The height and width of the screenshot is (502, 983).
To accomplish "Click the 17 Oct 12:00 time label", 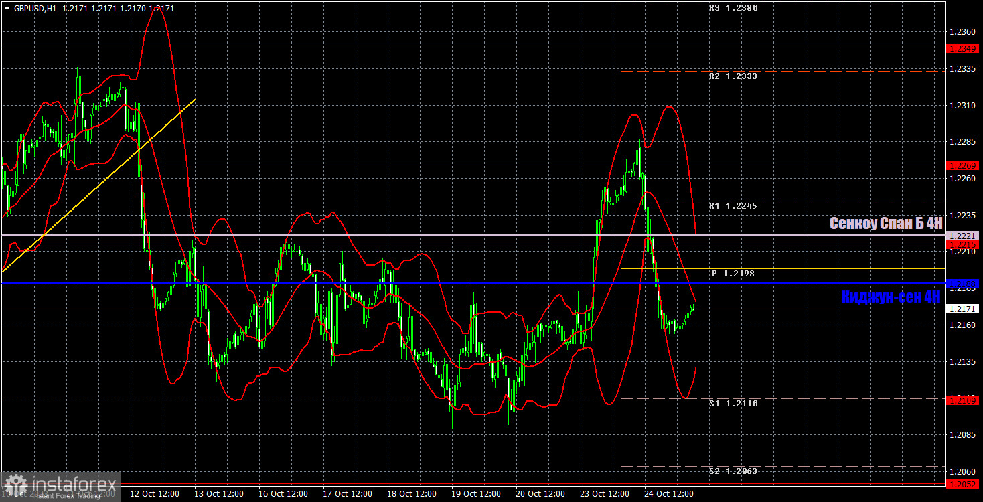I will tap(347, 494).
